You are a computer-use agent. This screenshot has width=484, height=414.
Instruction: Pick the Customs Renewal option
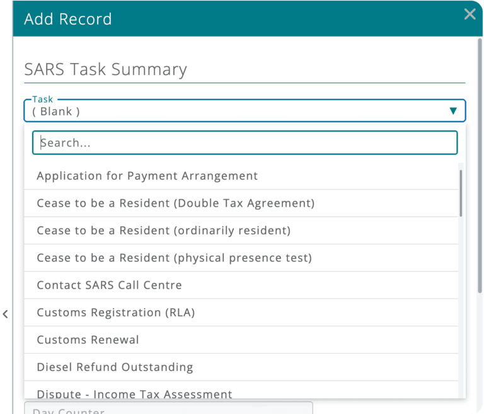point(88,340)
